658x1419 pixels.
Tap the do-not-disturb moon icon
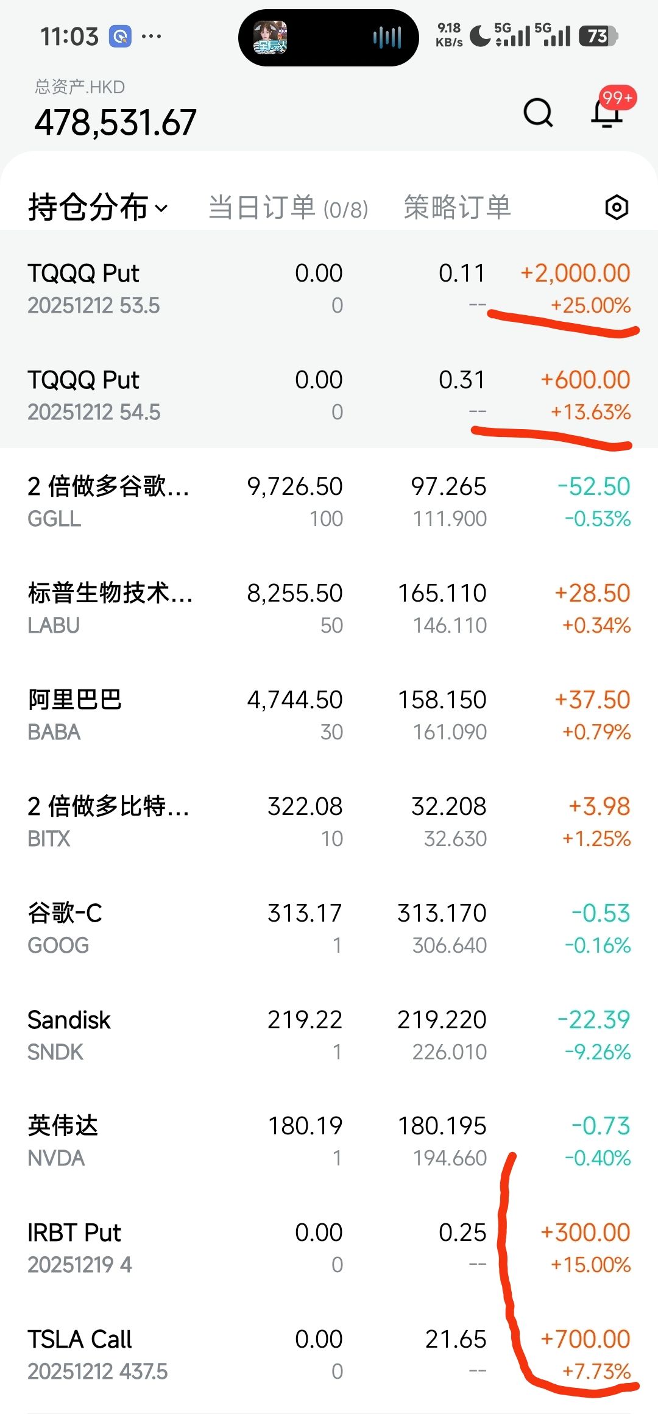tap(480, 36)
